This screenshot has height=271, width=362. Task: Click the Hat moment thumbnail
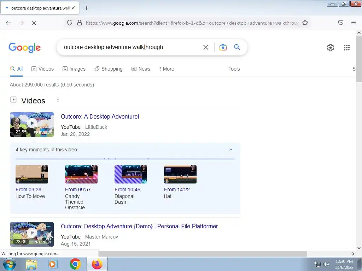pos(180,174)
